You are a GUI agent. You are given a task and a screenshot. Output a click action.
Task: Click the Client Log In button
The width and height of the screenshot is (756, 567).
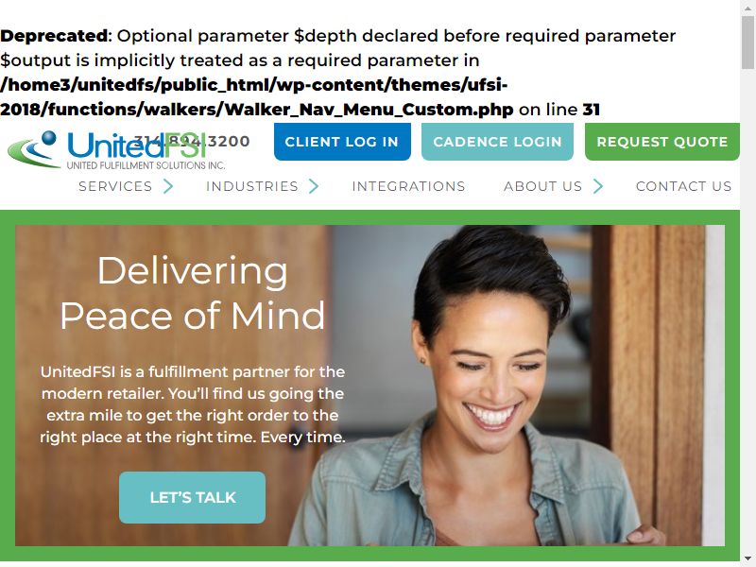pos(342,142)
